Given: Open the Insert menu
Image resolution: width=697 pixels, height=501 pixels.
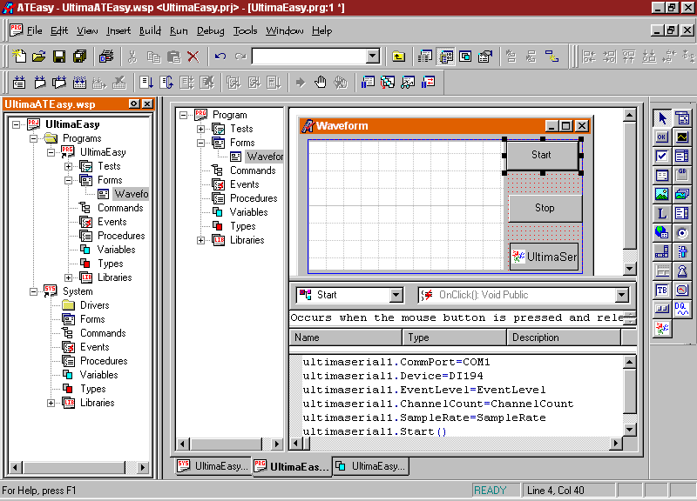Looking at the screenshot, I should click(x=118, y=30).
